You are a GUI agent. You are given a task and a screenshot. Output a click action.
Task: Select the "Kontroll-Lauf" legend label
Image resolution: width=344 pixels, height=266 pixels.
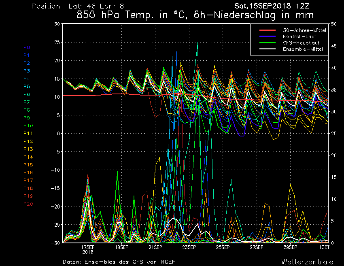[299, 36]
